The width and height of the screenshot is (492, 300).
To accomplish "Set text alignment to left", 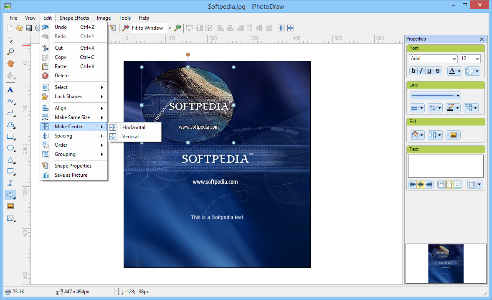I will (x=412, y=185).
